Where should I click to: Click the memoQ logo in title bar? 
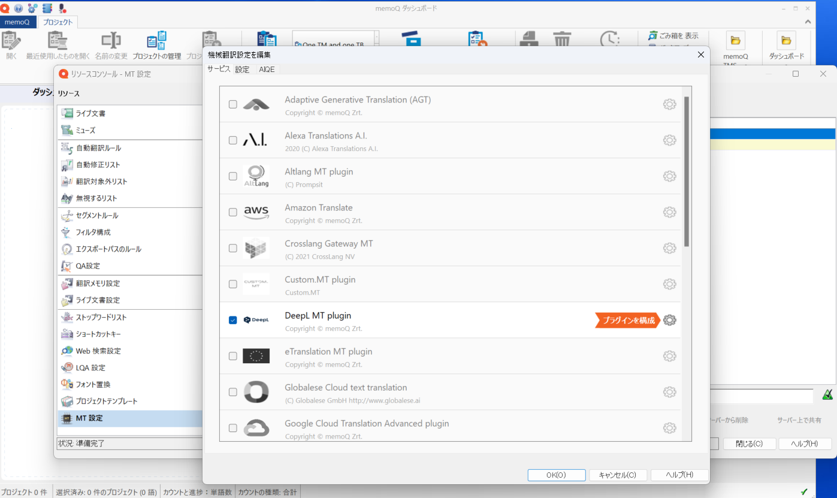(x=5, y=8)
